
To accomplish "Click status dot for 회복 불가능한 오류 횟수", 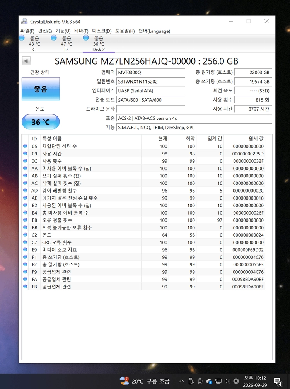I will [x=25, y=227].
